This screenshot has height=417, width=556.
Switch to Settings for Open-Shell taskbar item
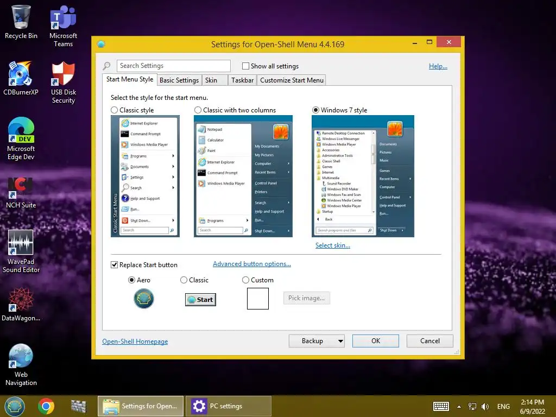click(141, 406)
